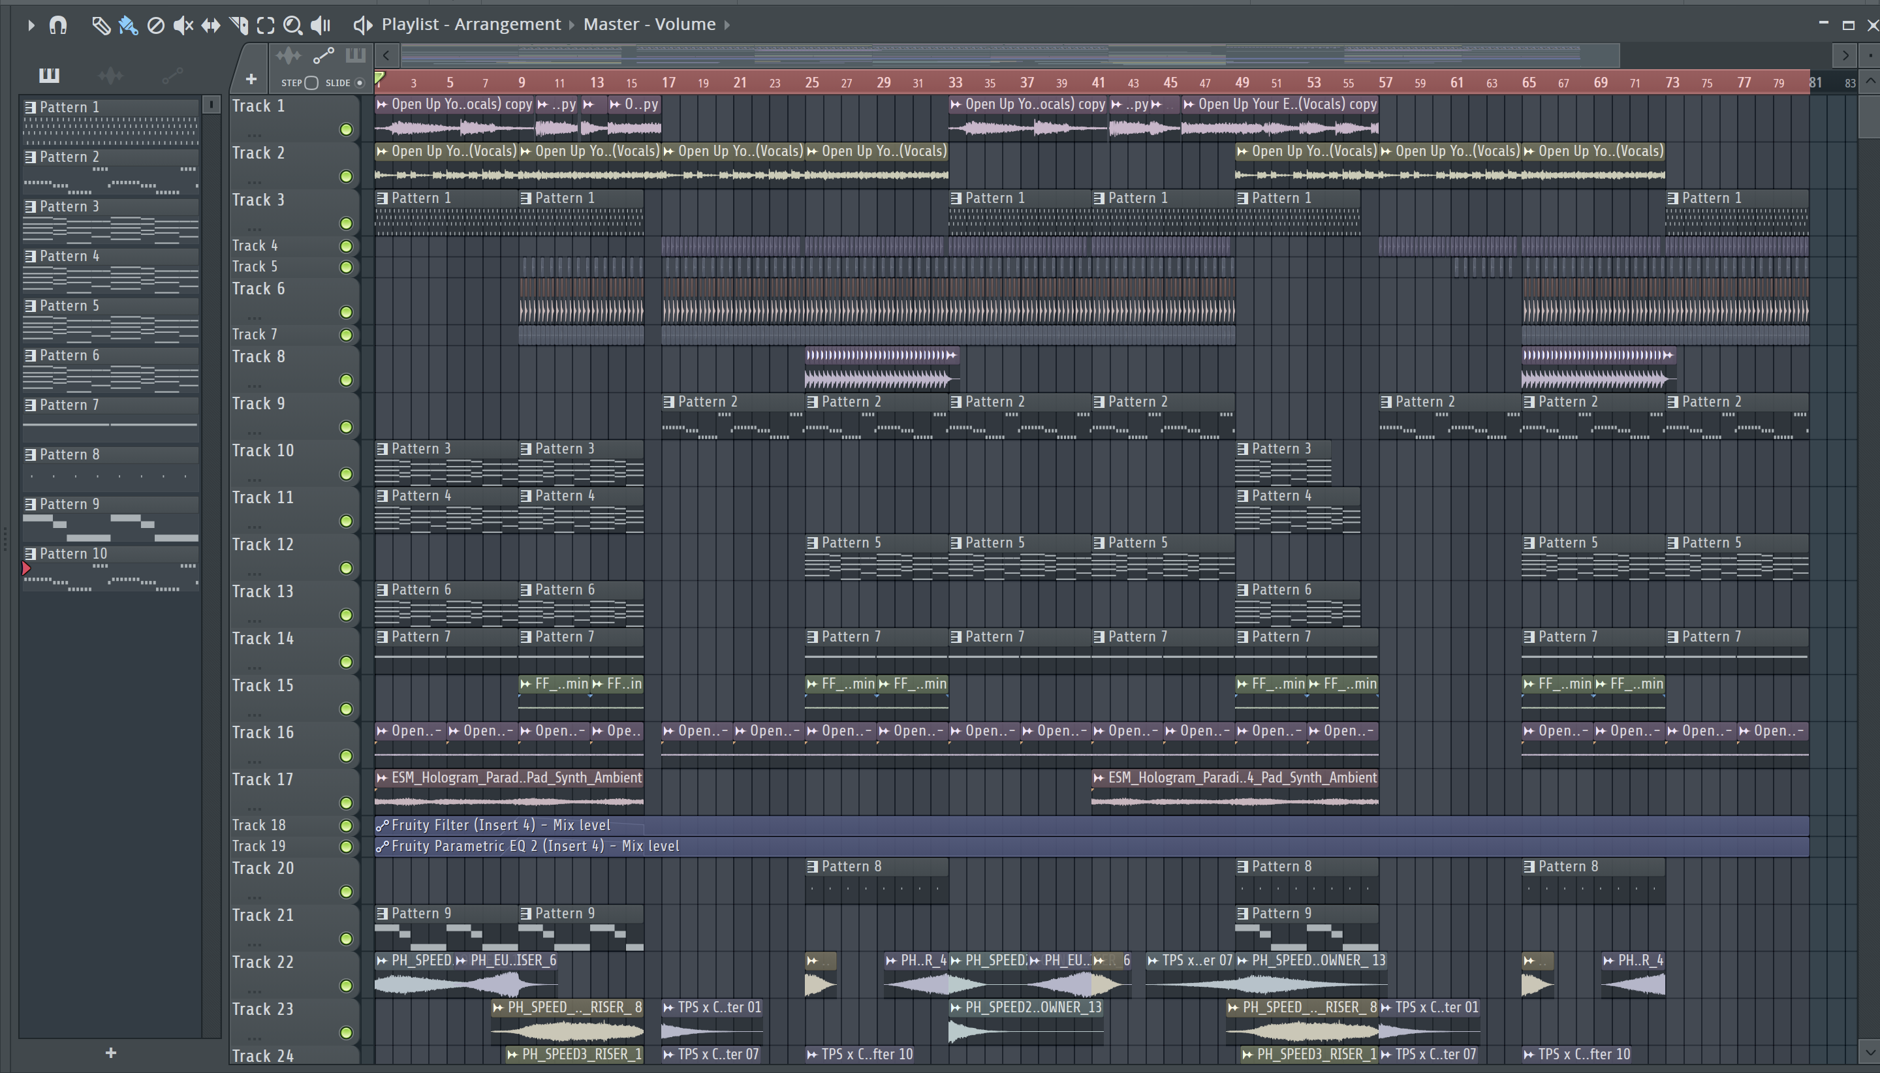Image resolution: width=1880 pixels, height=1073 pixels.
Task: Click the vertical scrollbar down arrow
Action: pos(1870,1051)
